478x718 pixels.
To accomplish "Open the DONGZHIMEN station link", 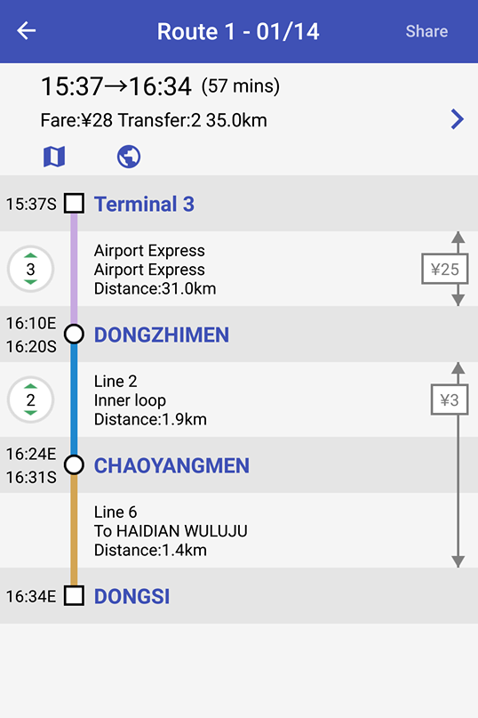I will pyautogui.click(x=162, y=335).
